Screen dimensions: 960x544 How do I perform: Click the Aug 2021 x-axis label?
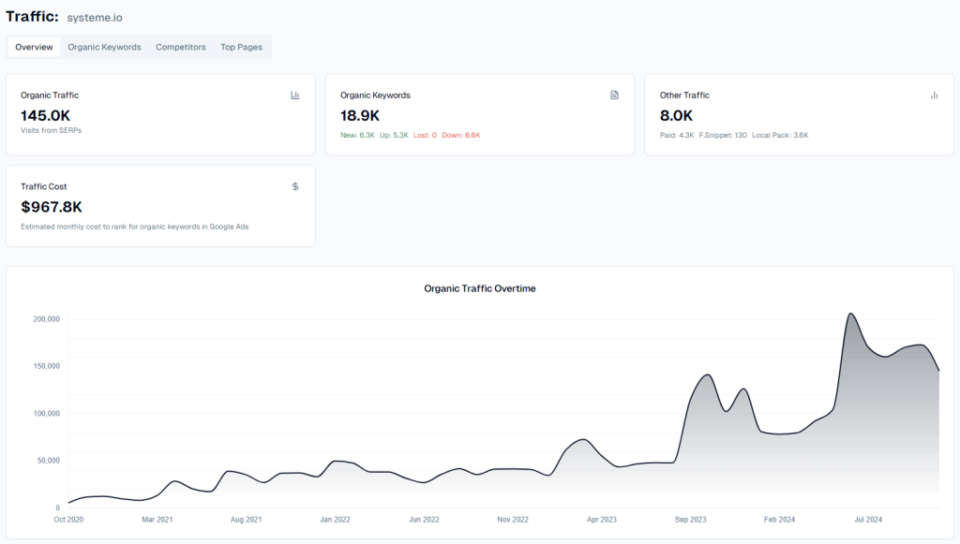[247, 520]
